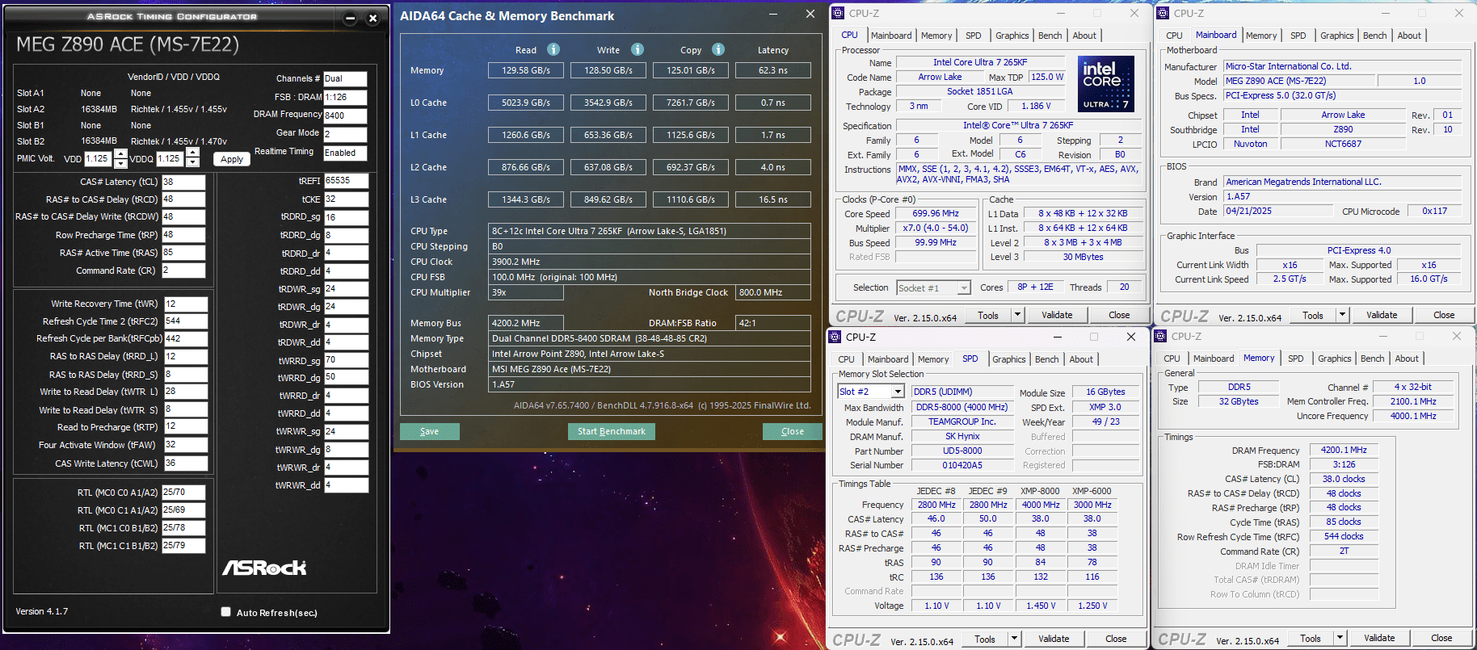The height and width of the screenshot is (650, 1477).
Task: Click the info icon beside Read in AIDA64
Action: 553,49
